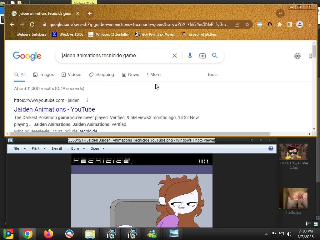Click the volume speaker tray icon
The height and width of the screenshot is (240, 320).
pos(289,234)
